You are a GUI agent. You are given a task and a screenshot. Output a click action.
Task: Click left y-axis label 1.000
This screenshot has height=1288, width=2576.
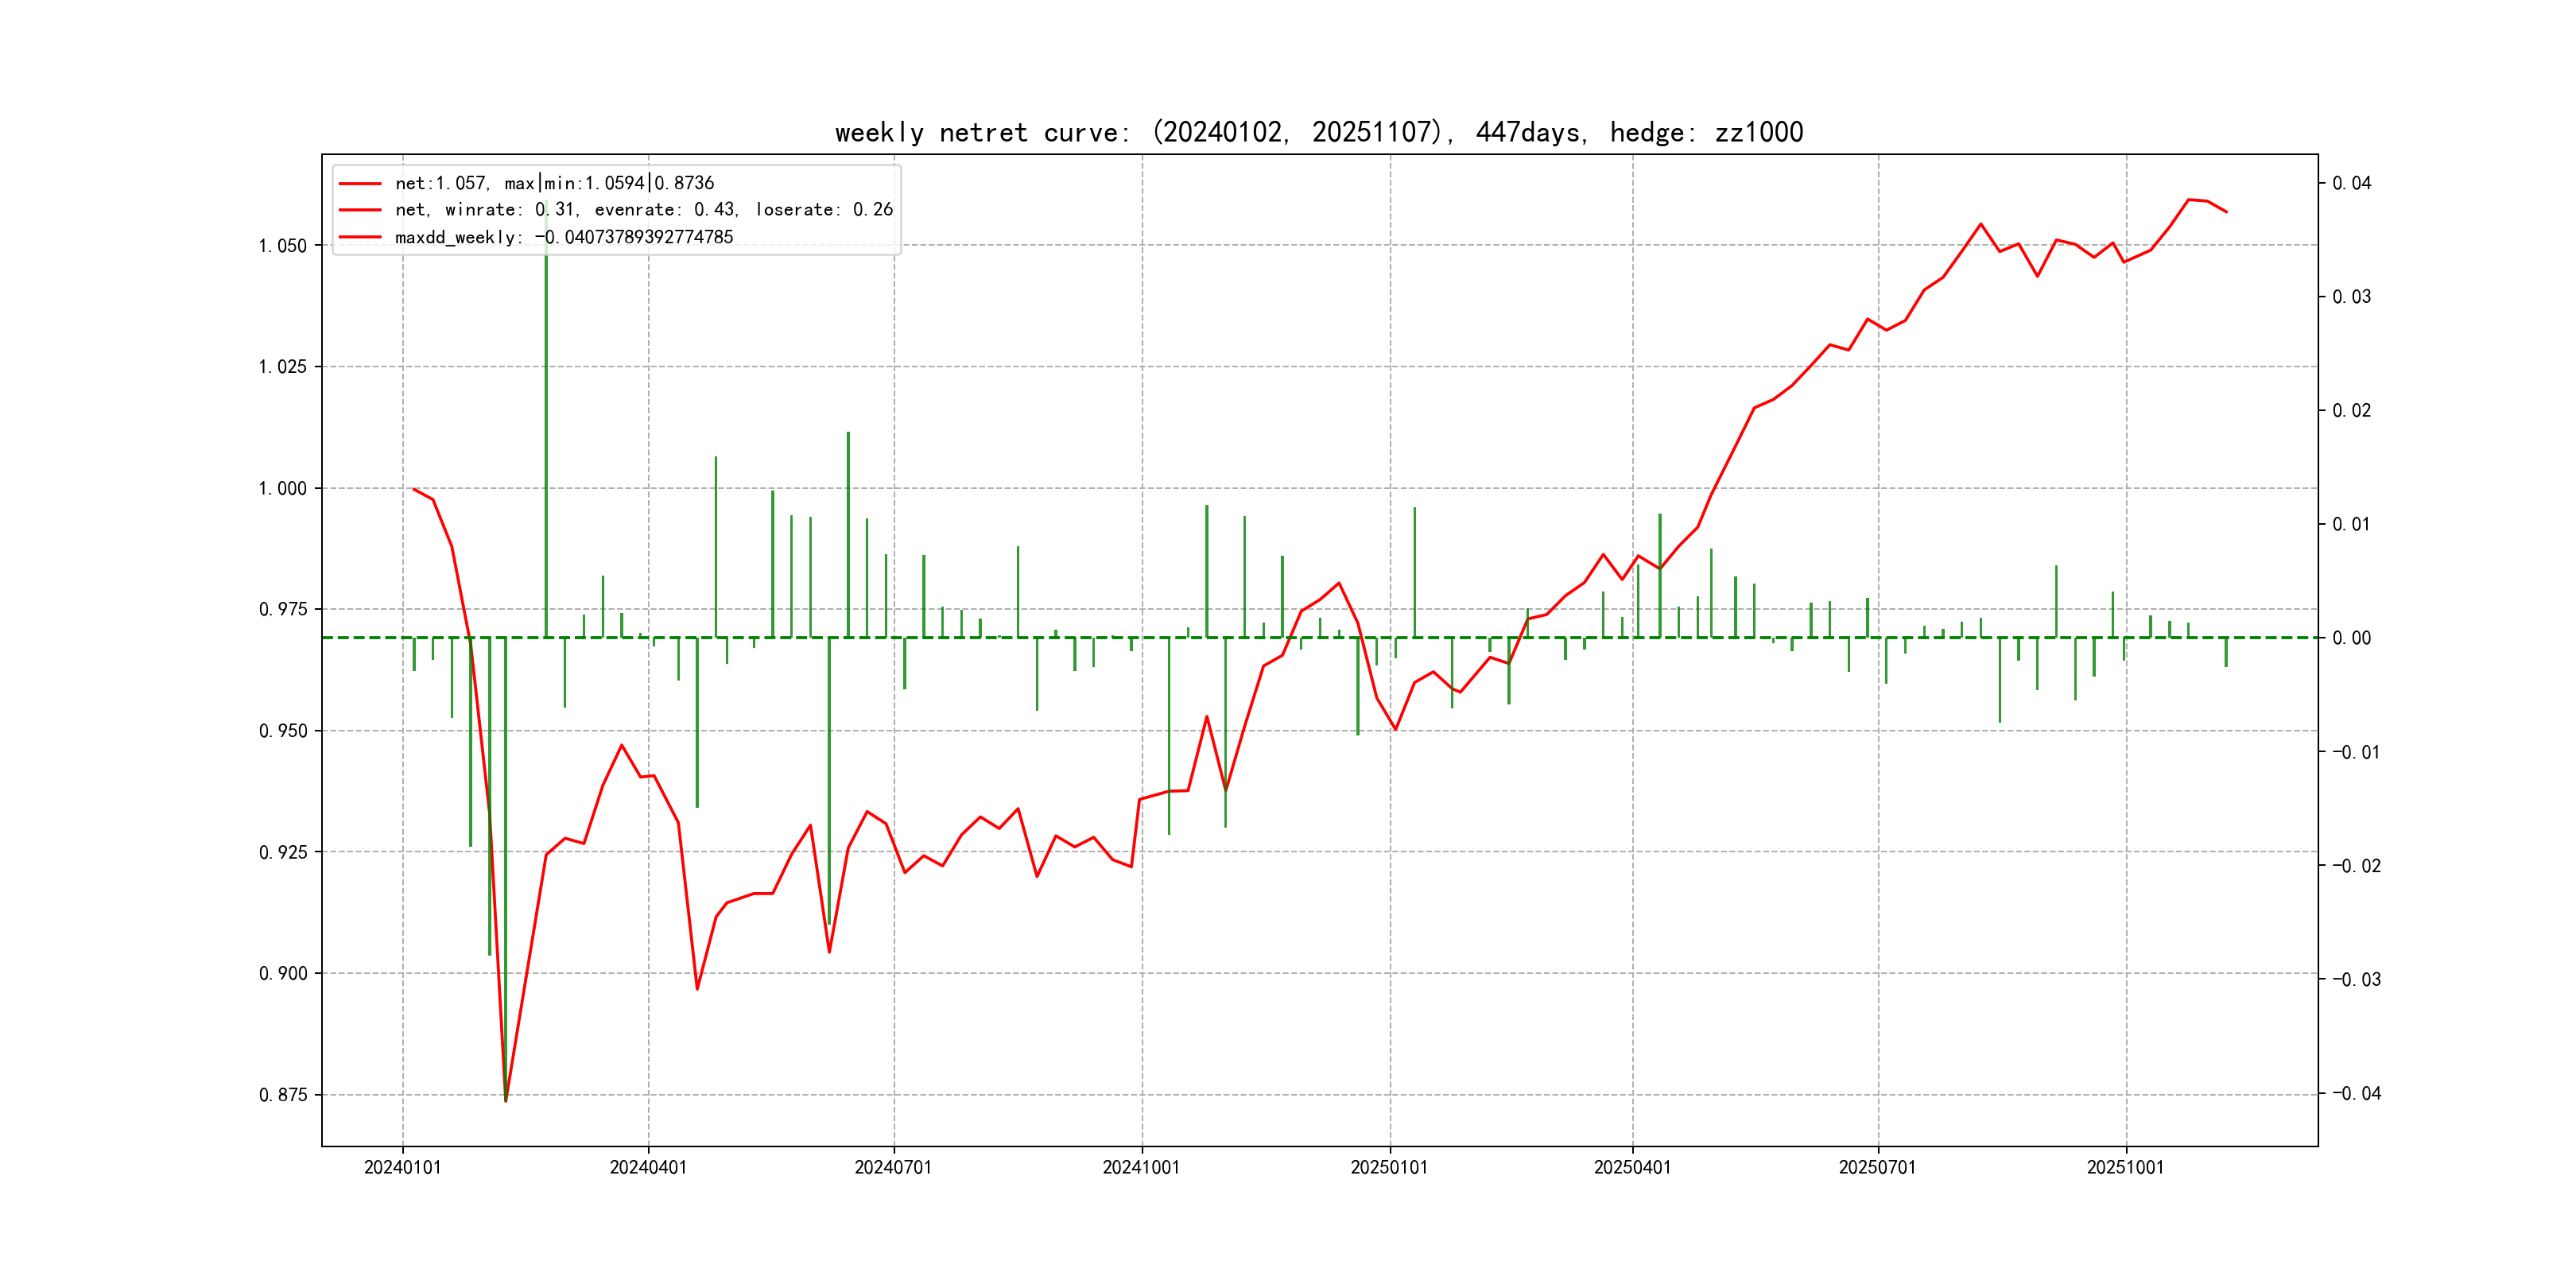click(282, 489)
